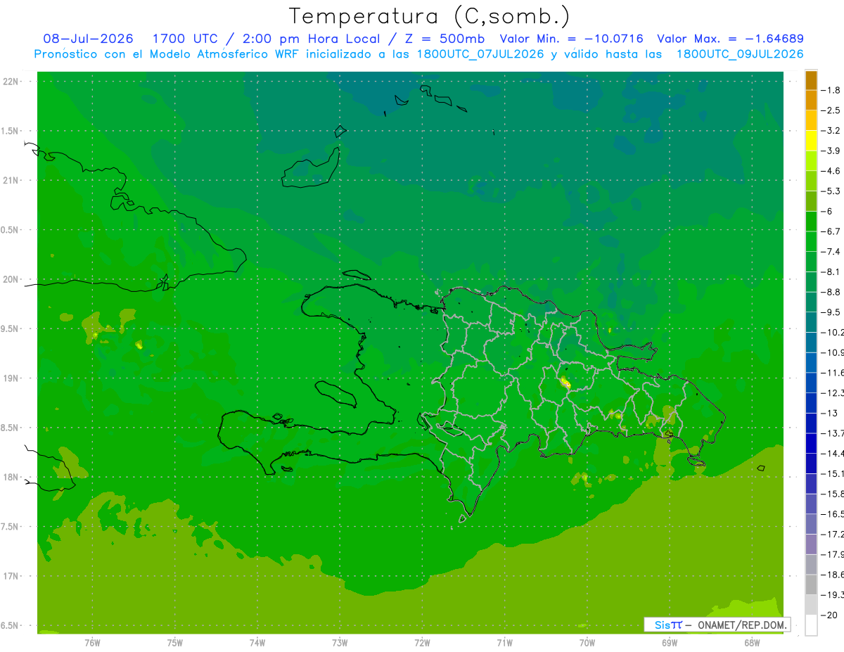Click the legend value "-13"
Viewport: 844px width, 652px height.
point(831,413)
